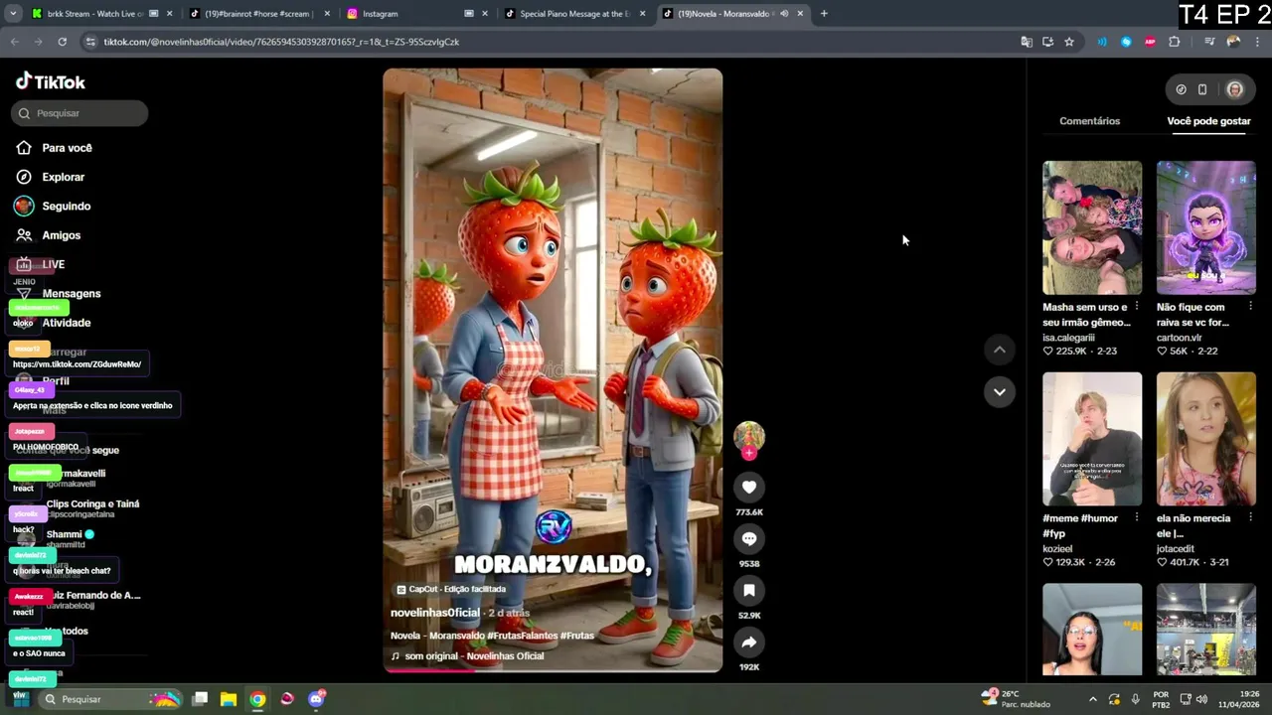
Task: Open kozieel #meme #humor thumbnail
Action: 1092,439
